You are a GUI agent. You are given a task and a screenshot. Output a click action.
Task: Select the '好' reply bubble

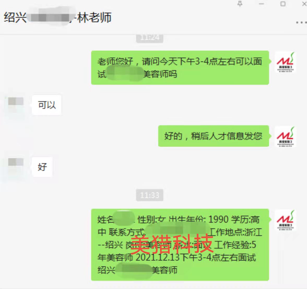coord(42,167)
